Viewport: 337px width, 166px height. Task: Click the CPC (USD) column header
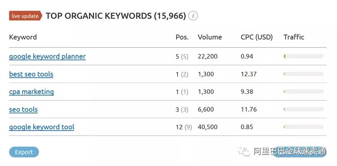point(257,37)
